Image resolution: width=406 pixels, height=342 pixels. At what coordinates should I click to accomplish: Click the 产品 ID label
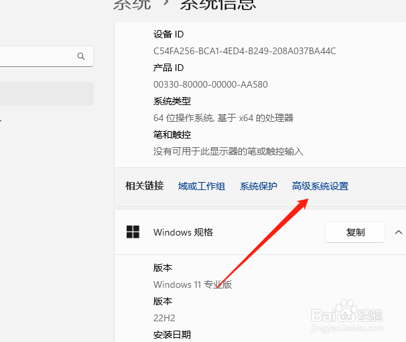click(168, 68)
